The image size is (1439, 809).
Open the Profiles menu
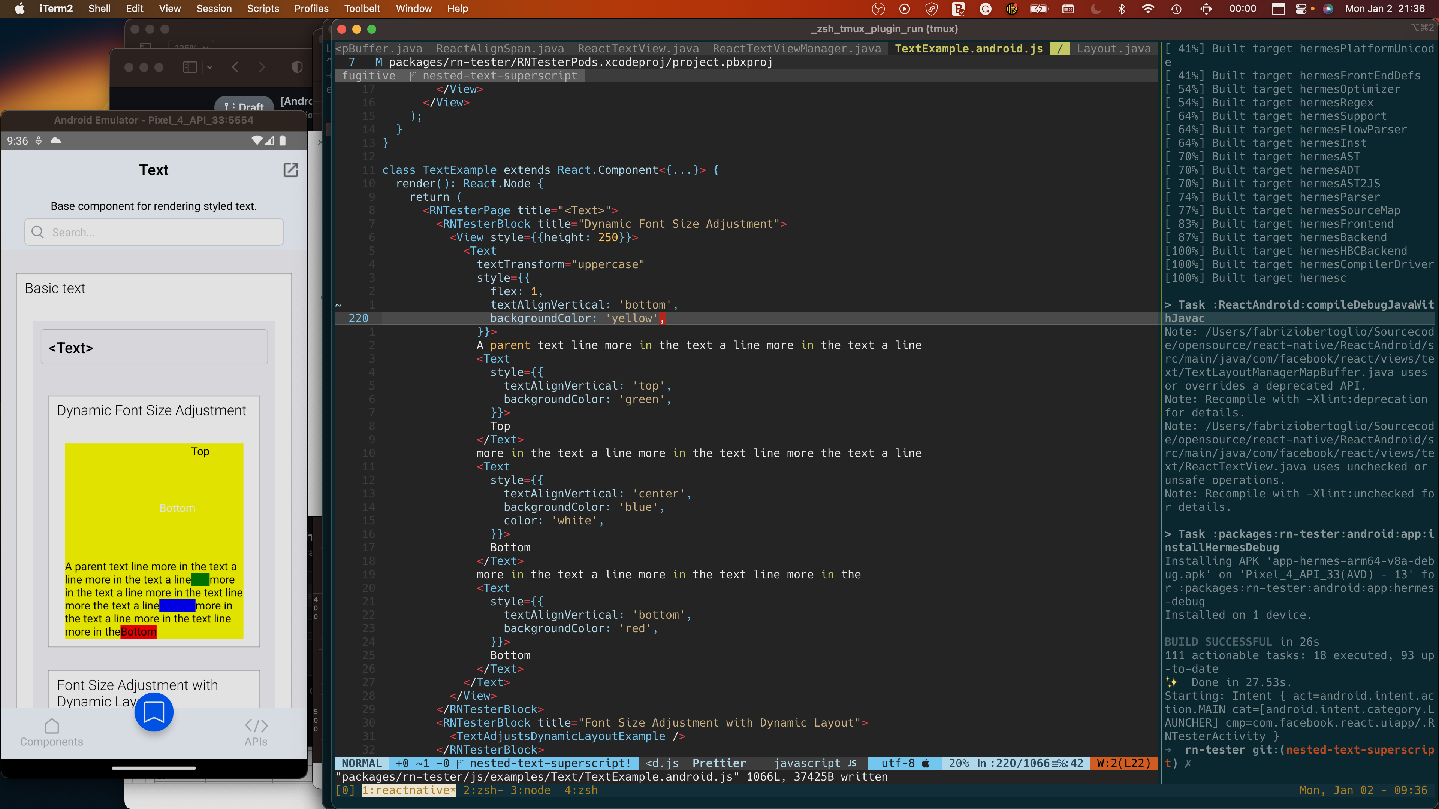[311, 9]
